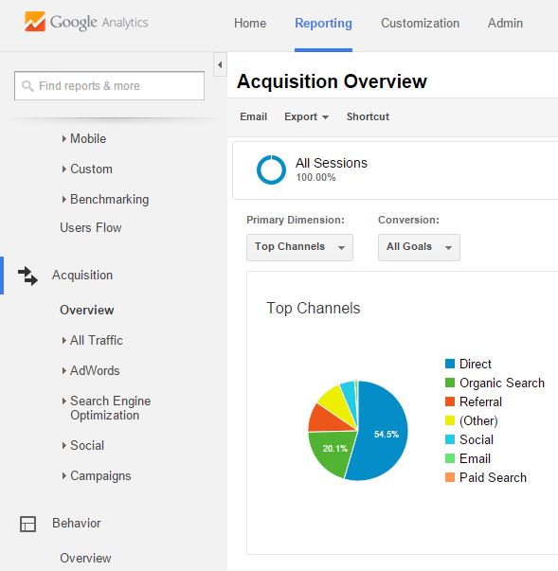This screenshot has width=558, height=571.
Task: Click the Acquisition arrows icon in sidebar
Action: coord(27,276)
